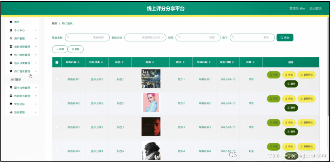This screenshot has width=334, height=162.
Task: Click the pink cover thumbnail of 歌曲名称2
Action: coord(151,102)
